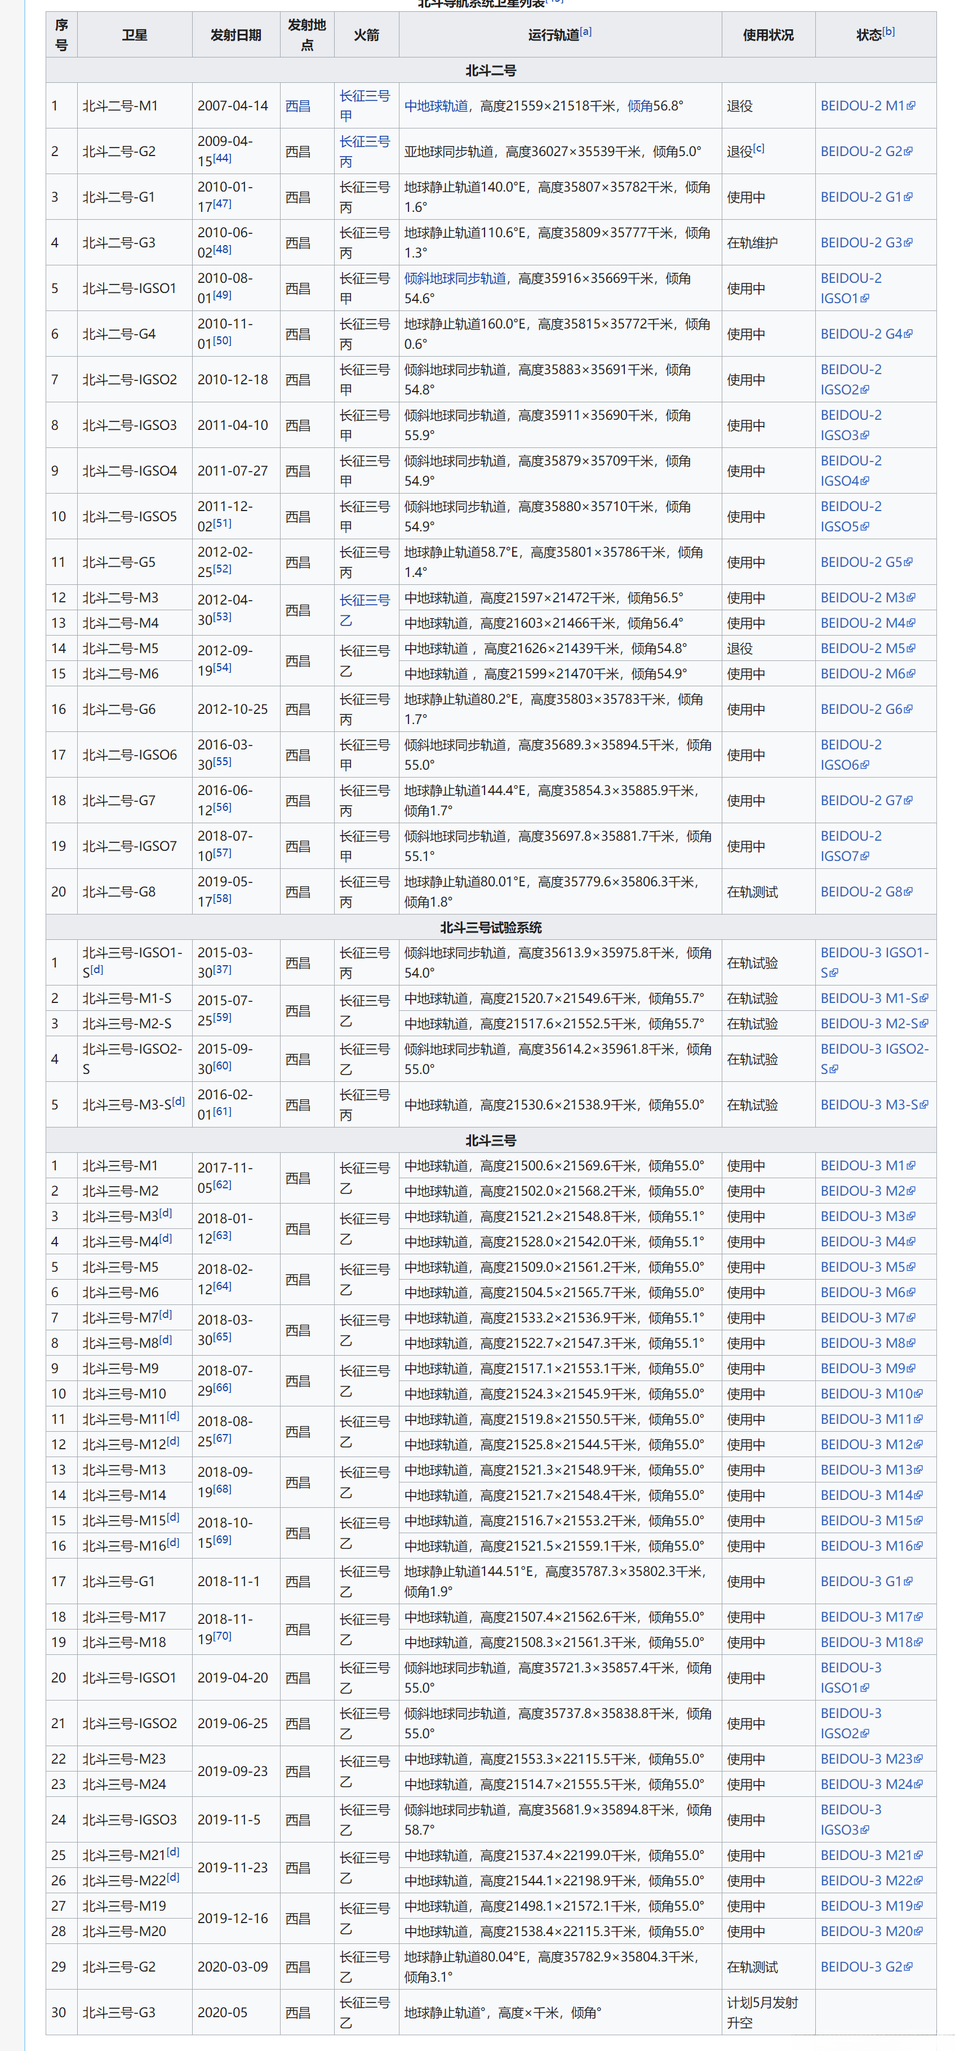Viewport: 955px width, 2051px height.
Task: Click footnote [d] next to 北斗三号-IGSO1-S
Action: point(96,970)
